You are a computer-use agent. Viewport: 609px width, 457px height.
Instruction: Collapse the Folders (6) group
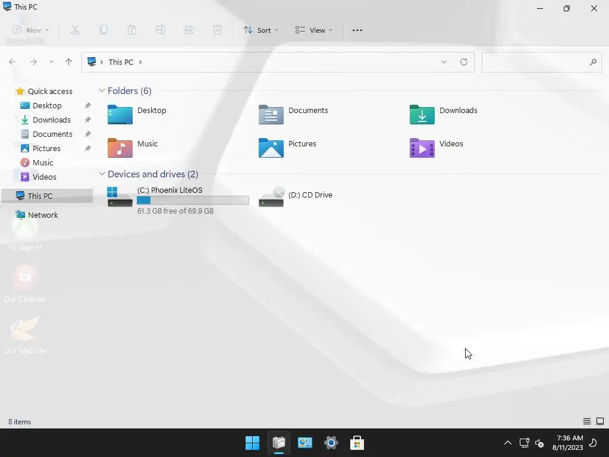click(102, 90)
